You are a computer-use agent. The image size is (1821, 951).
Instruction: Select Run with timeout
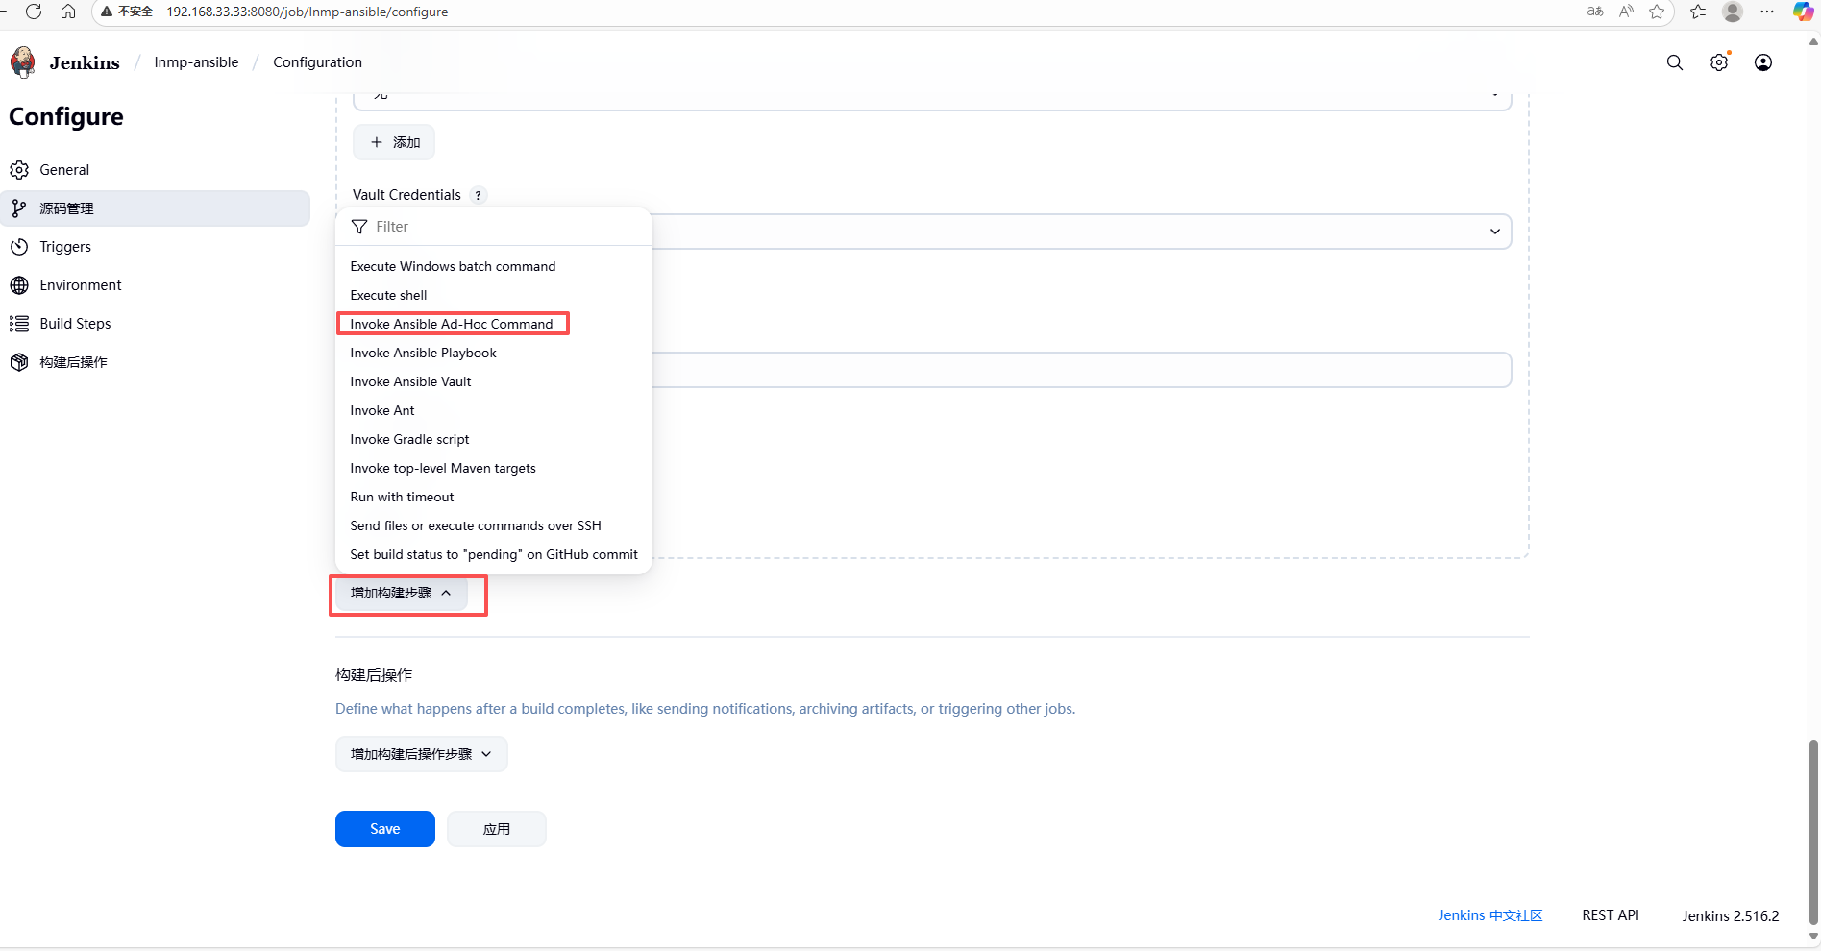[x=493, y=497]
